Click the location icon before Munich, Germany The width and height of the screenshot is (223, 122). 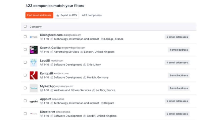pos(85,78)
